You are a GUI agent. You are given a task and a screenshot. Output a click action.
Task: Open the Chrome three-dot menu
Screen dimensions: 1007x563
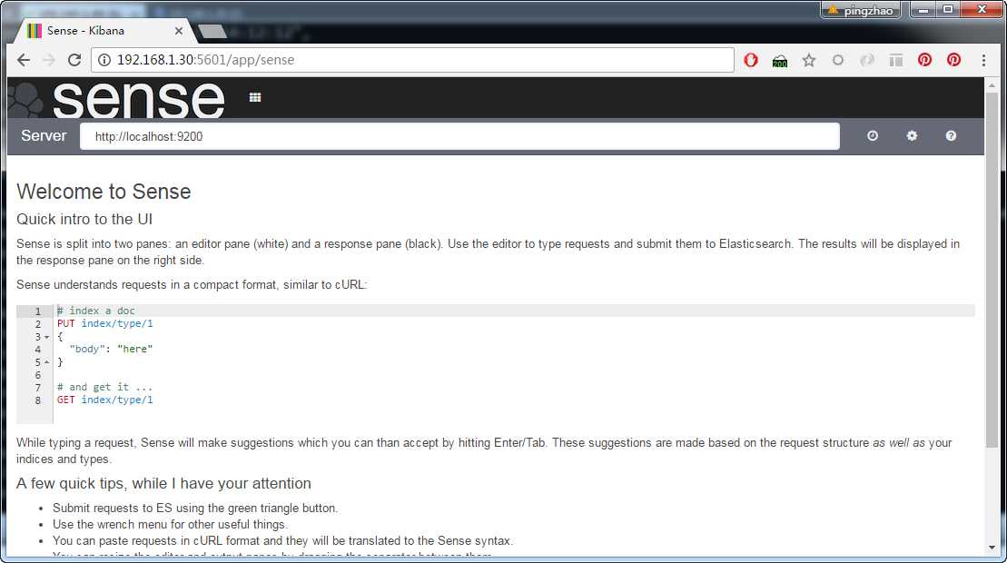click(983, 60)
